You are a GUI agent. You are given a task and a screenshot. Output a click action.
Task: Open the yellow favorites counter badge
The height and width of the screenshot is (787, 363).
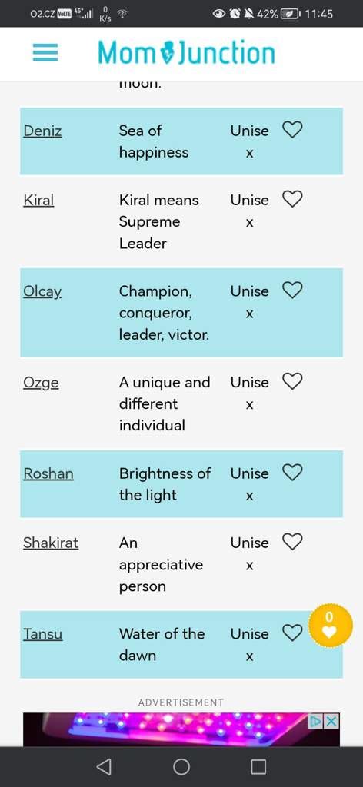330,626
